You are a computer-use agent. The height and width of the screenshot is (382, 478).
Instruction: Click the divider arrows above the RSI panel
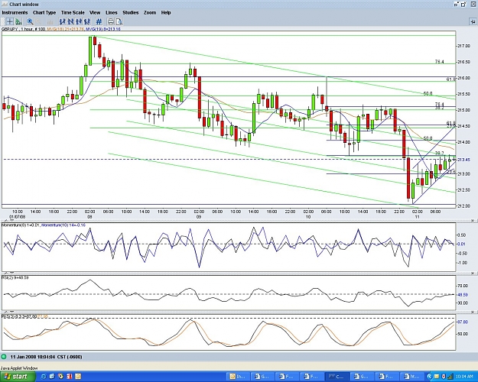pyautogui.click(x=8, y=273)
